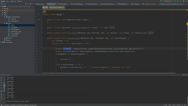Open help question icon in Run panel
This screenshot has height=106, width=188.
tap(1, 100)
